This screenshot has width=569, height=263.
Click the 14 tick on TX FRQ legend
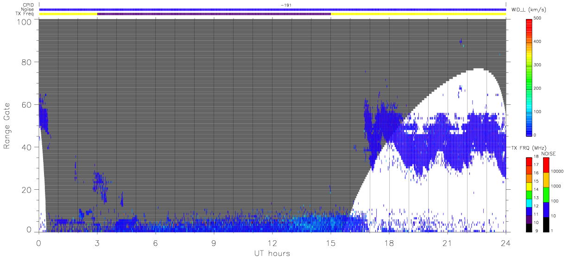[536, 189]
